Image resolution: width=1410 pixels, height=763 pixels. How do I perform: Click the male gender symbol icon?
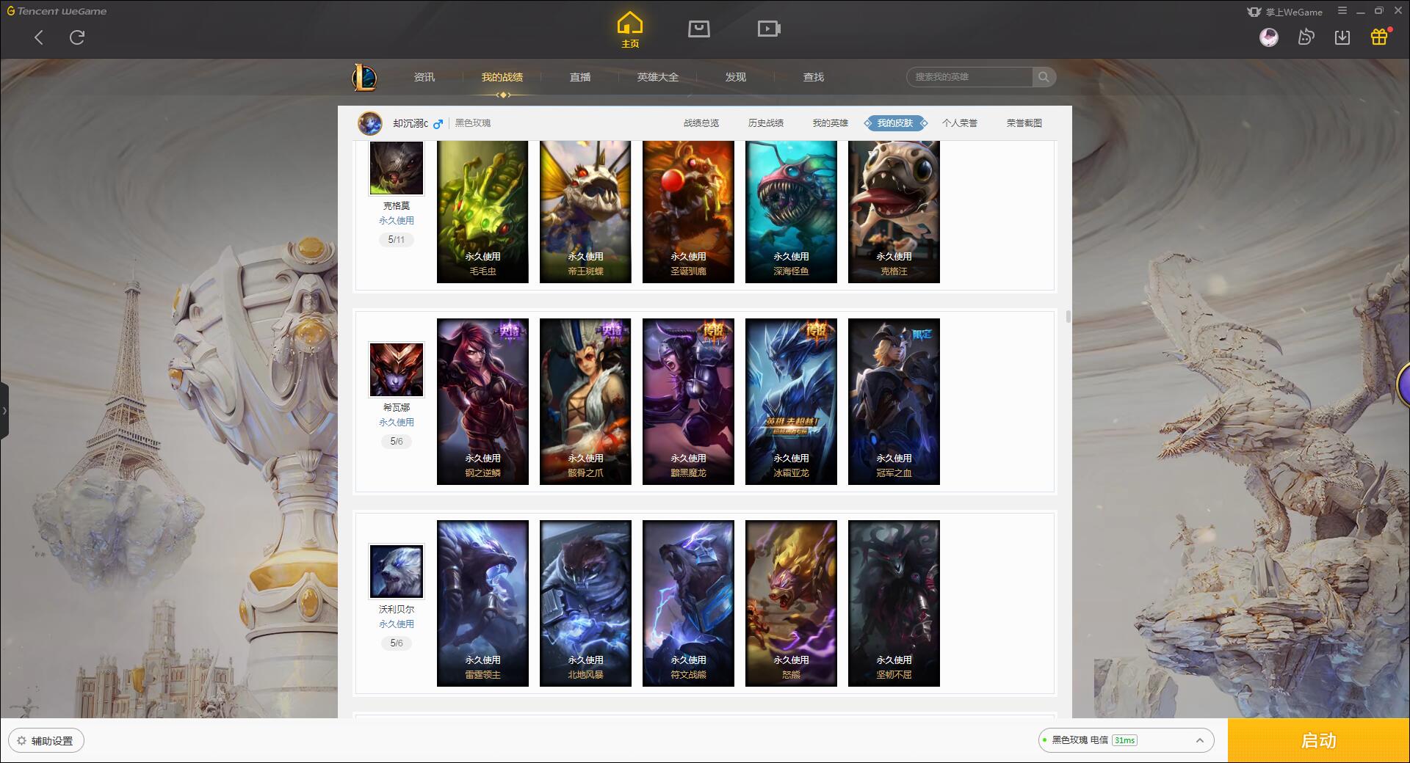click(438, 124)
